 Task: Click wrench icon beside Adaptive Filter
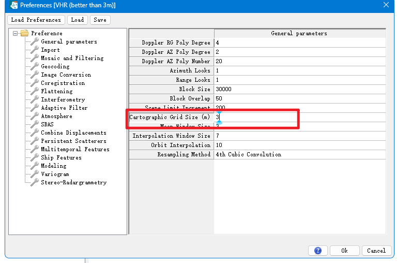pyautogui.click(x=35, y=108)
